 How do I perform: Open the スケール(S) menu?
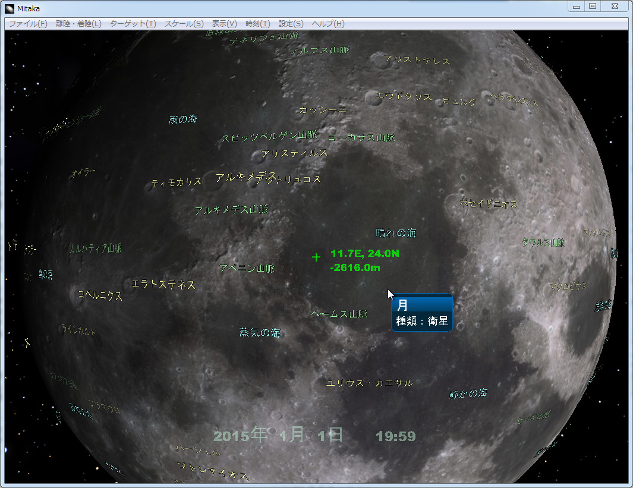(184, 23)
